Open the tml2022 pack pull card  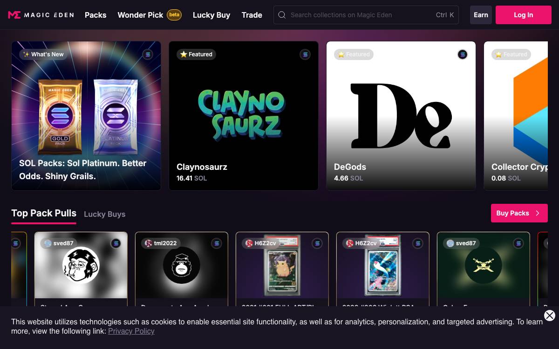(x=182, y=269)
